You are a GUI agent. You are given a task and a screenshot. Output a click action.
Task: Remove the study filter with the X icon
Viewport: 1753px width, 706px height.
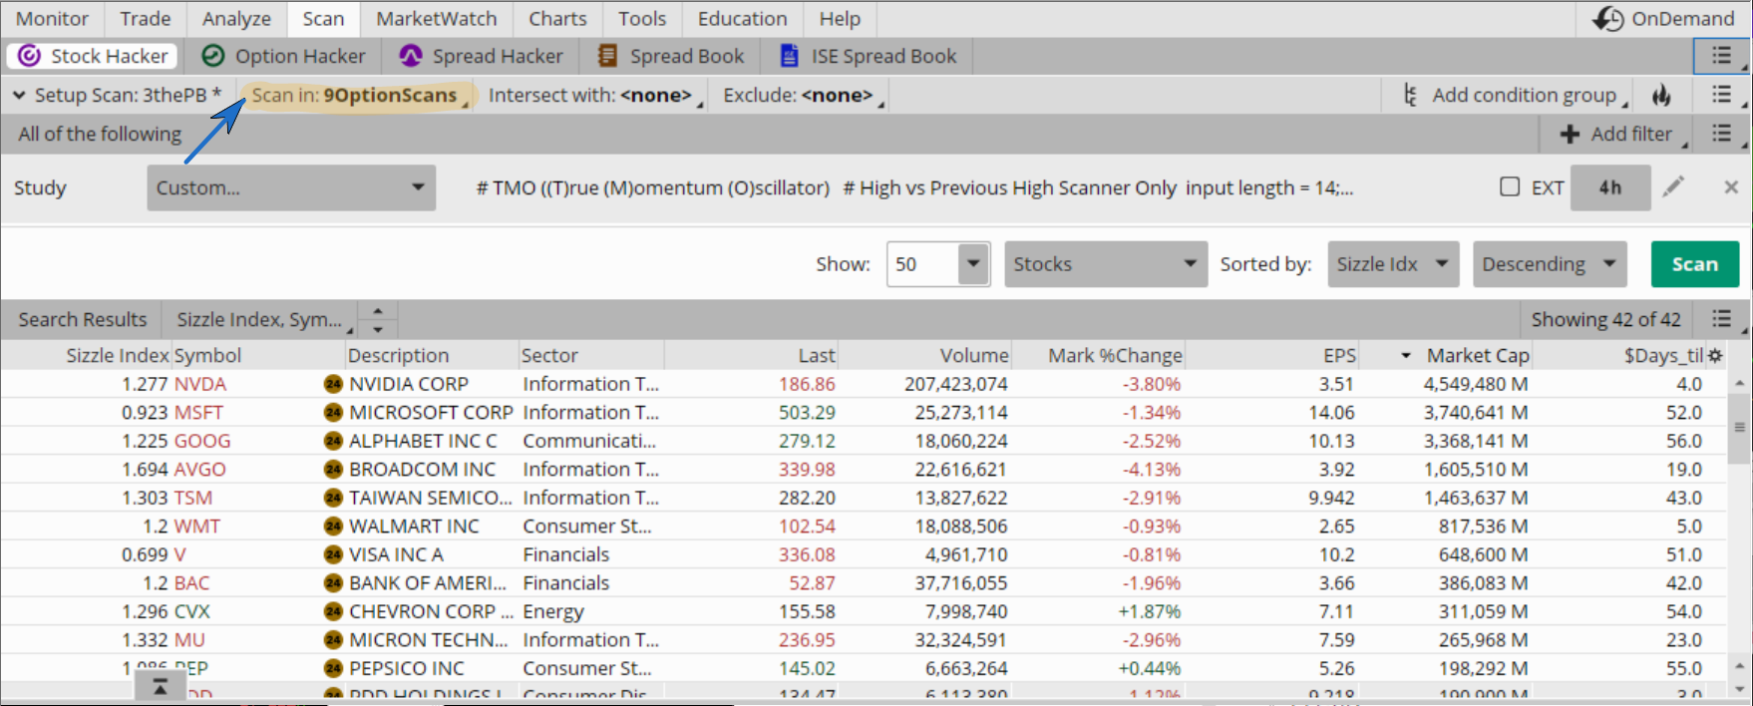click(x=1731, y=186)
